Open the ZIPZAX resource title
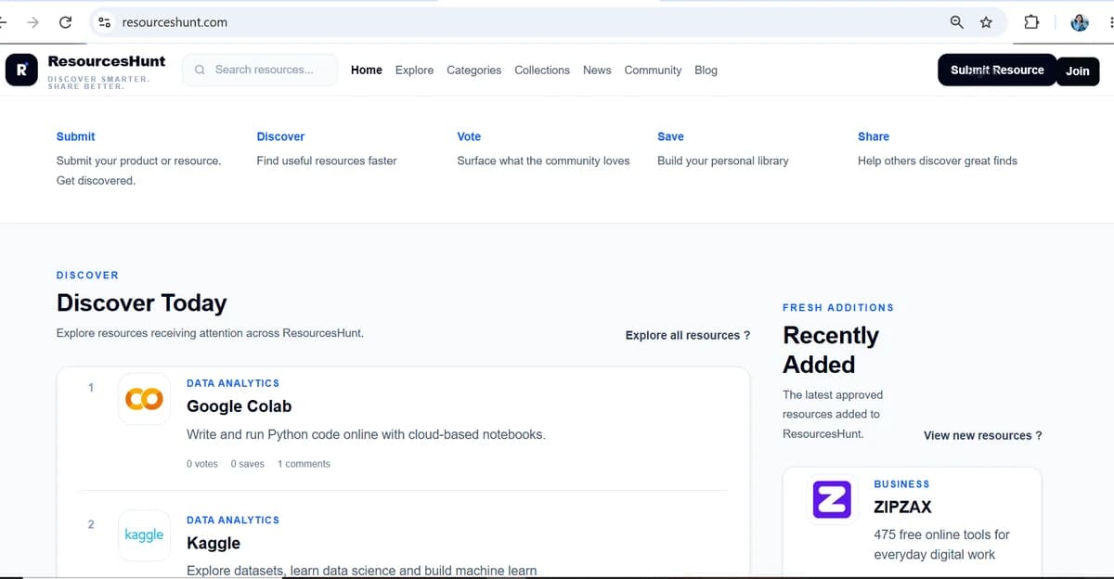The width and height of the screenshot is (1114, 579). [x=902, y=508]
